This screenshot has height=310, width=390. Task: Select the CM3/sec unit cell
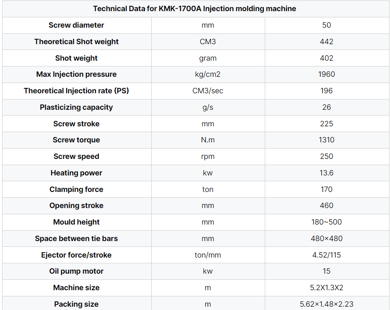[x=208, y=91]
